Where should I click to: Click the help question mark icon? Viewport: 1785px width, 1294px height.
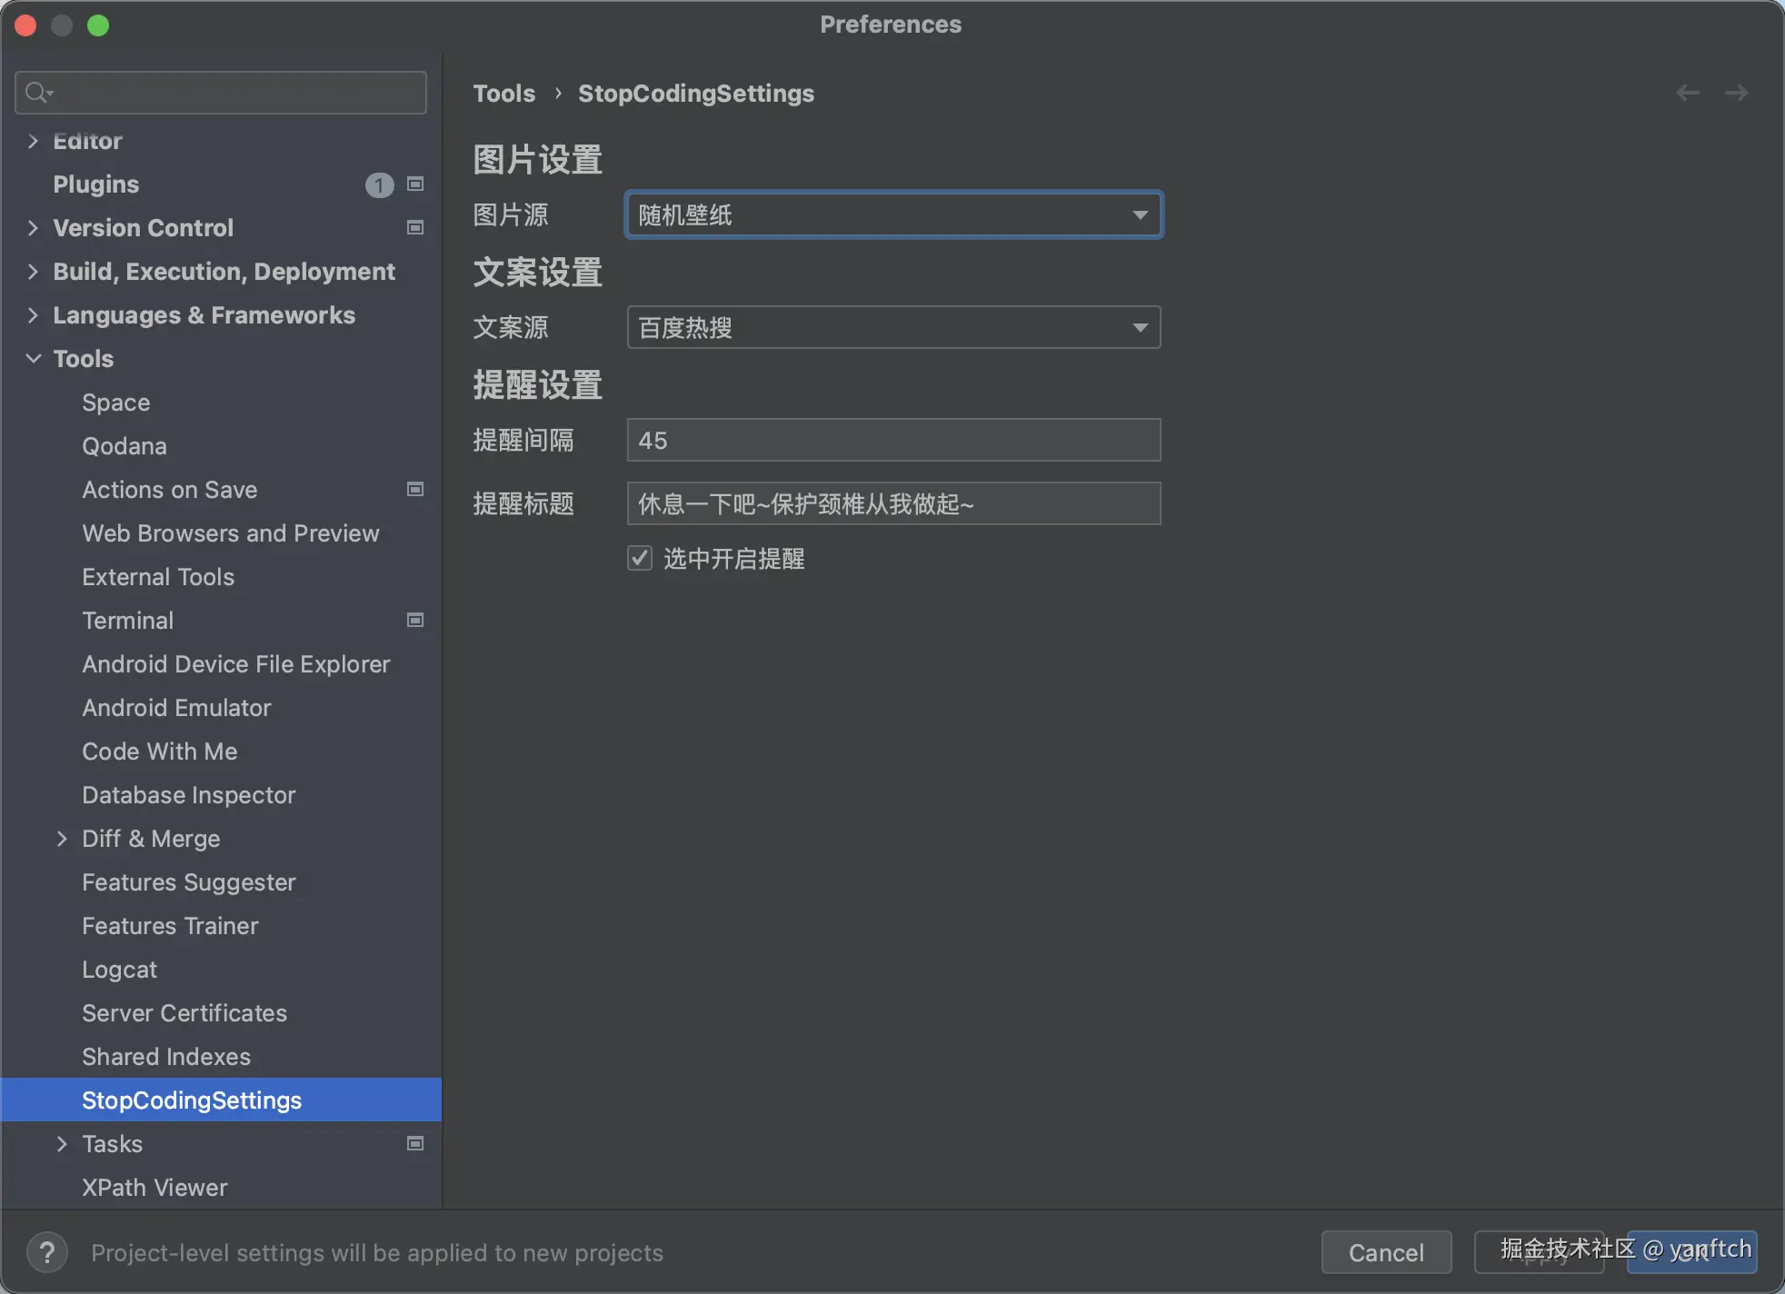[x=47, y=1252]
